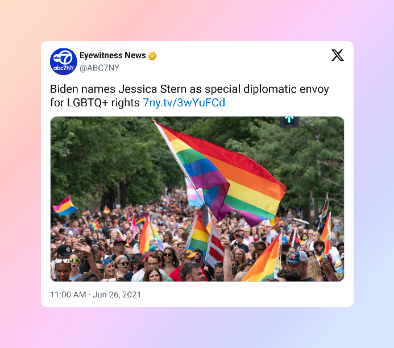The width and height of the screenshot is (394, 348).
Task: Click the gold verified badge
Action: tap(152, 56)
